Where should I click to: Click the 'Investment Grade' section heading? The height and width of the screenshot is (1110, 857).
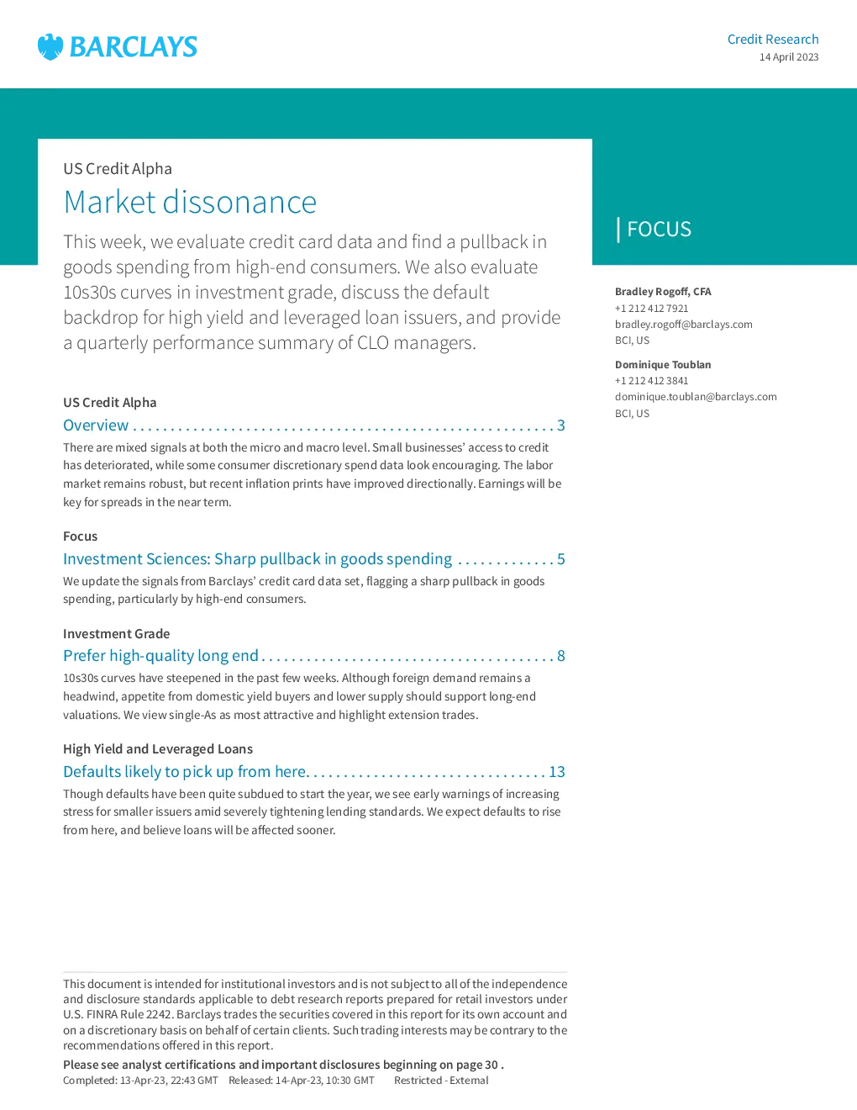point(116,634)
